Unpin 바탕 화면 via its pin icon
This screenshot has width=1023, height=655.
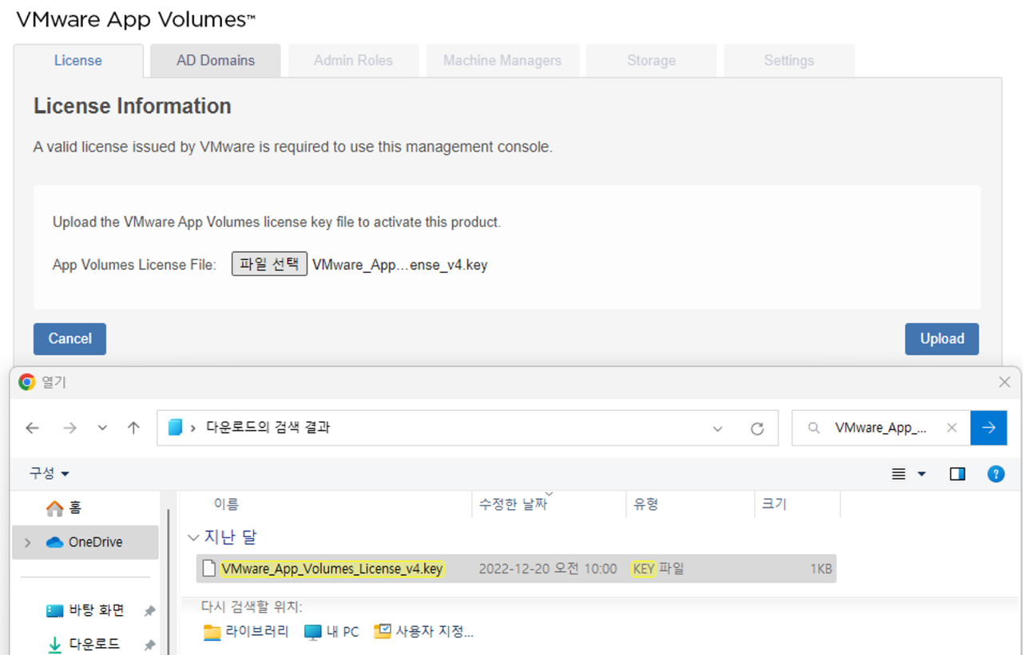(x=149, y=611)
